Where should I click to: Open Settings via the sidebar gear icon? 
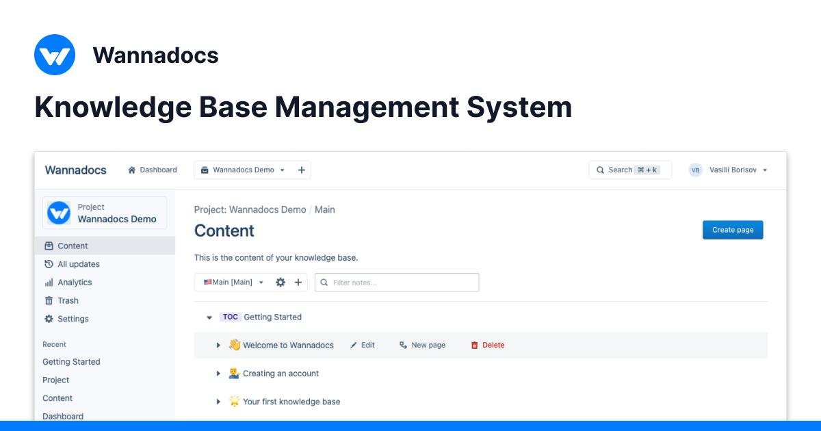[x=48, y=319]
